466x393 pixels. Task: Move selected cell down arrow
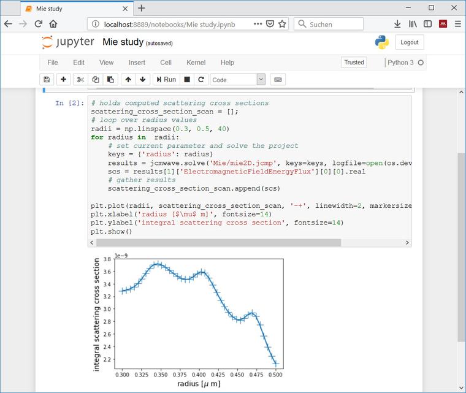[x=143, y=79]
